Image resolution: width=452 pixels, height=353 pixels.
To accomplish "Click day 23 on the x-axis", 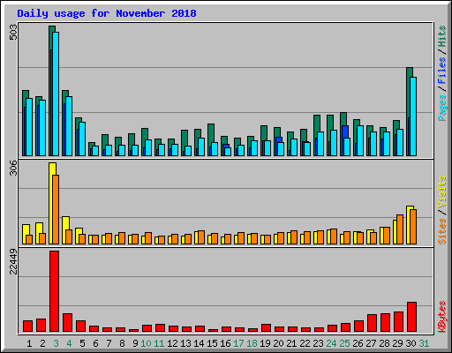I will (318, 343).
